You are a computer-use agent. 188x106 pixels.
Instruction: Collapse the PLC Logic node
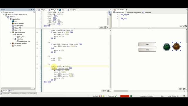6,17
